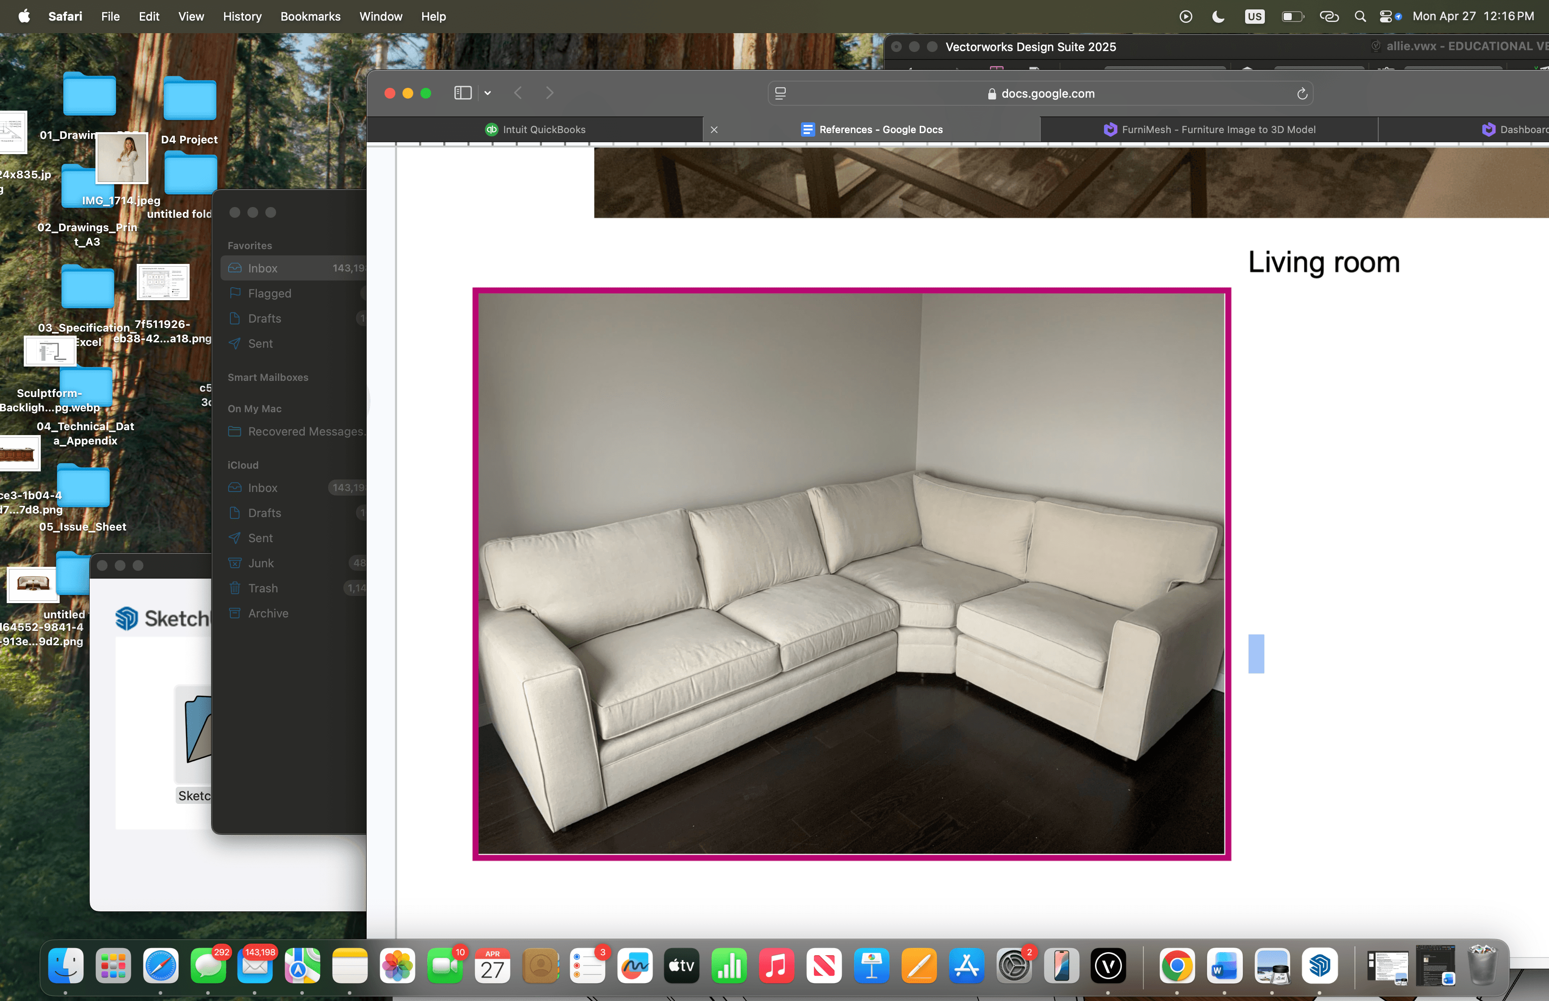
Task: Open Spotlight search in menu bar
Action: tap(1360, 16)
